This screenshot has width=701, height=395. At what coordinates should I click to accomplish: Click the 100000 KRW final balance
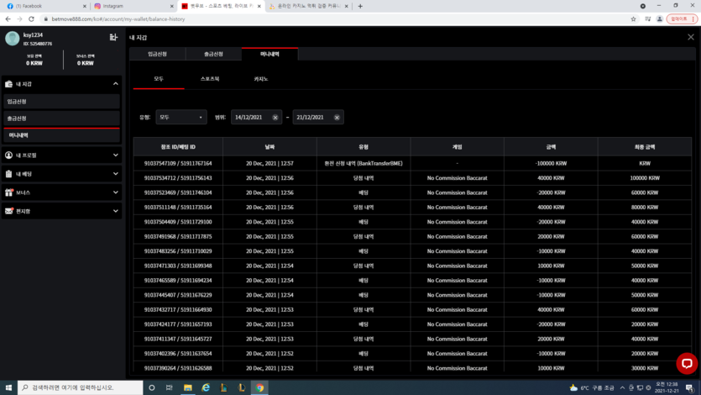pos(645,178)
